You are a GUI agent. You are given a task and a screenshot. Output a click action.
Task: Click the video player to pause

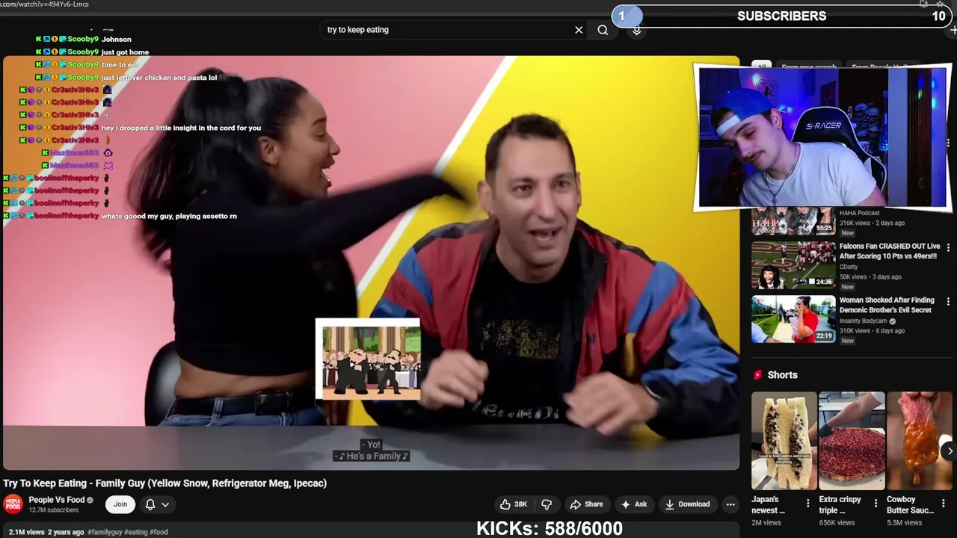(371, 263)
